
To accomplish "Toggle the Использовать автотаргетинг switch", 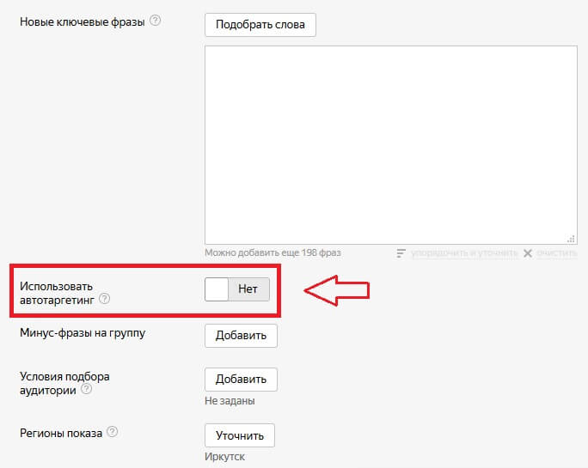I will (237, 289).
